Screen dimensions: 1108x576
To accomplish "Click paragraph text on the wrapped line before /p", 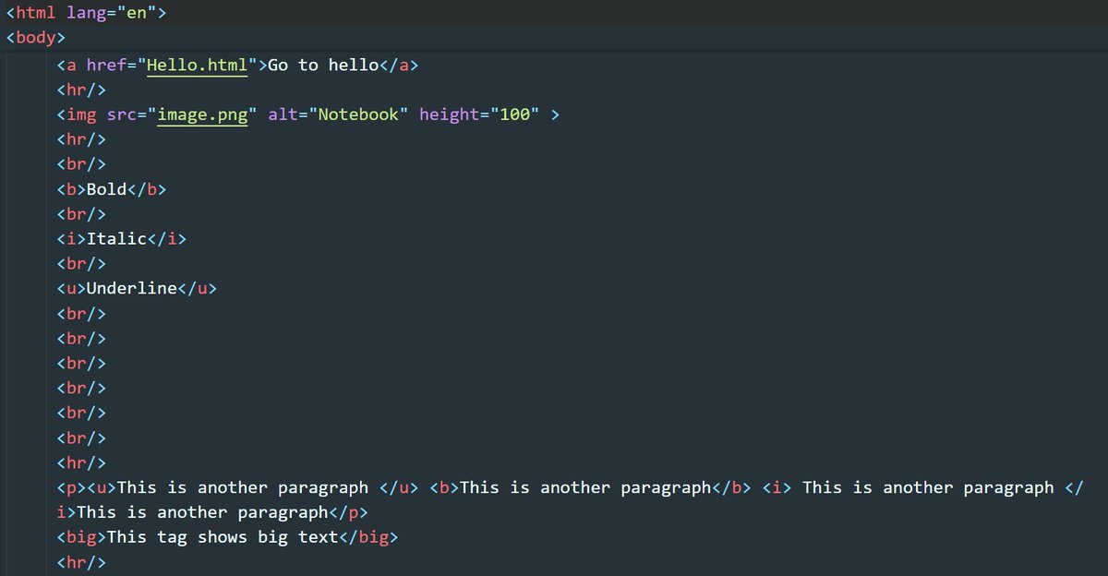I will pos(201,512).
